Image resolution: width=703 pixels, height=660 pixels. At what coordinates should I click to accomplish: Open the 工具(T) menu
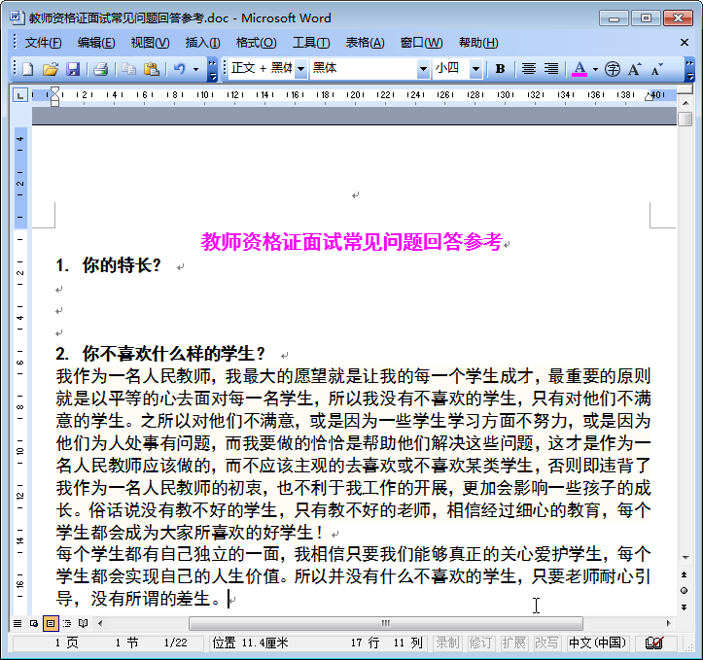point(311,43)
